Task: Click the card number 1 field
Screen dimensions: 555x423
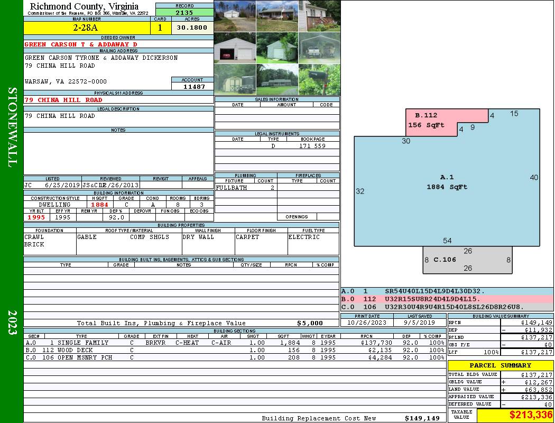Action: 160,27
